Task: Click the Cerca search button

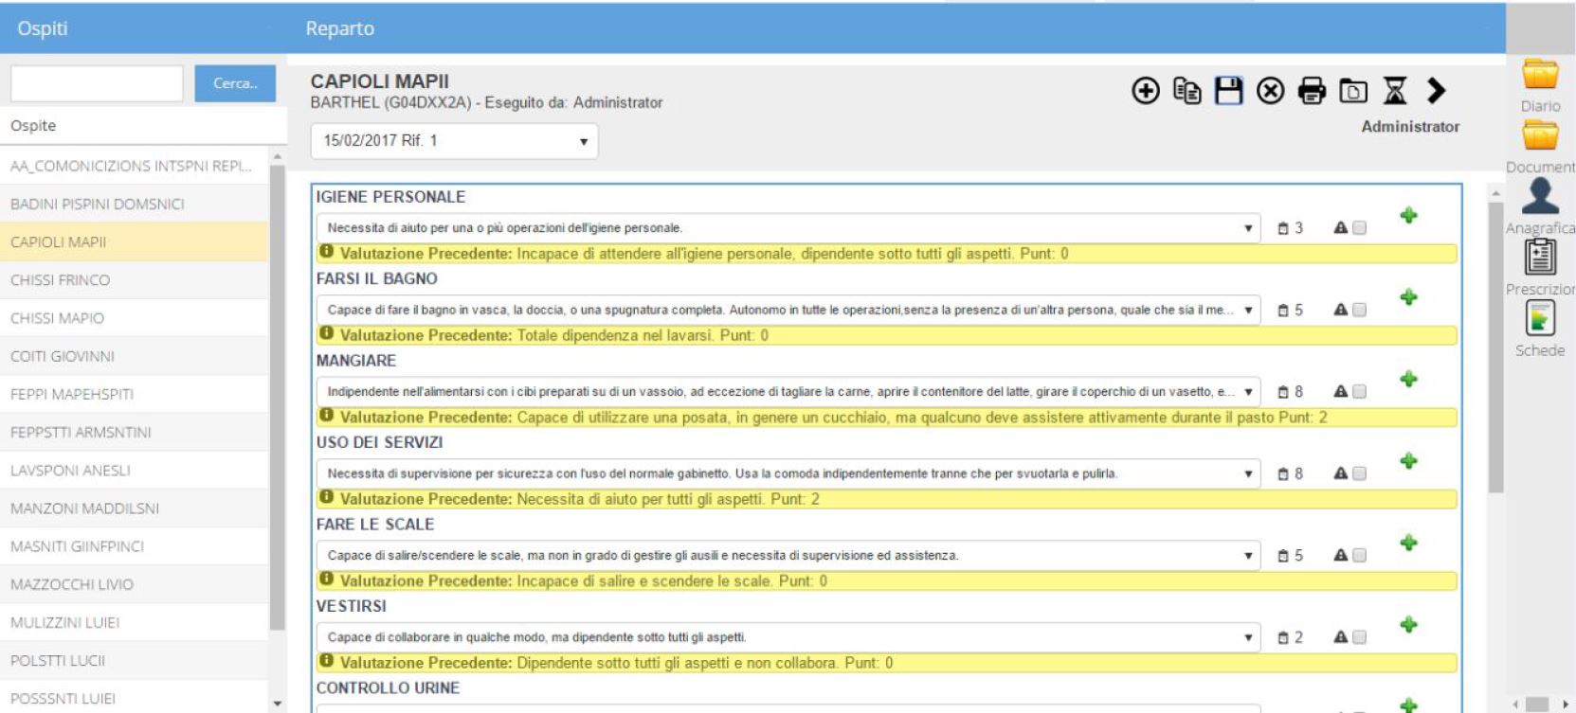Action: point(235,83)
